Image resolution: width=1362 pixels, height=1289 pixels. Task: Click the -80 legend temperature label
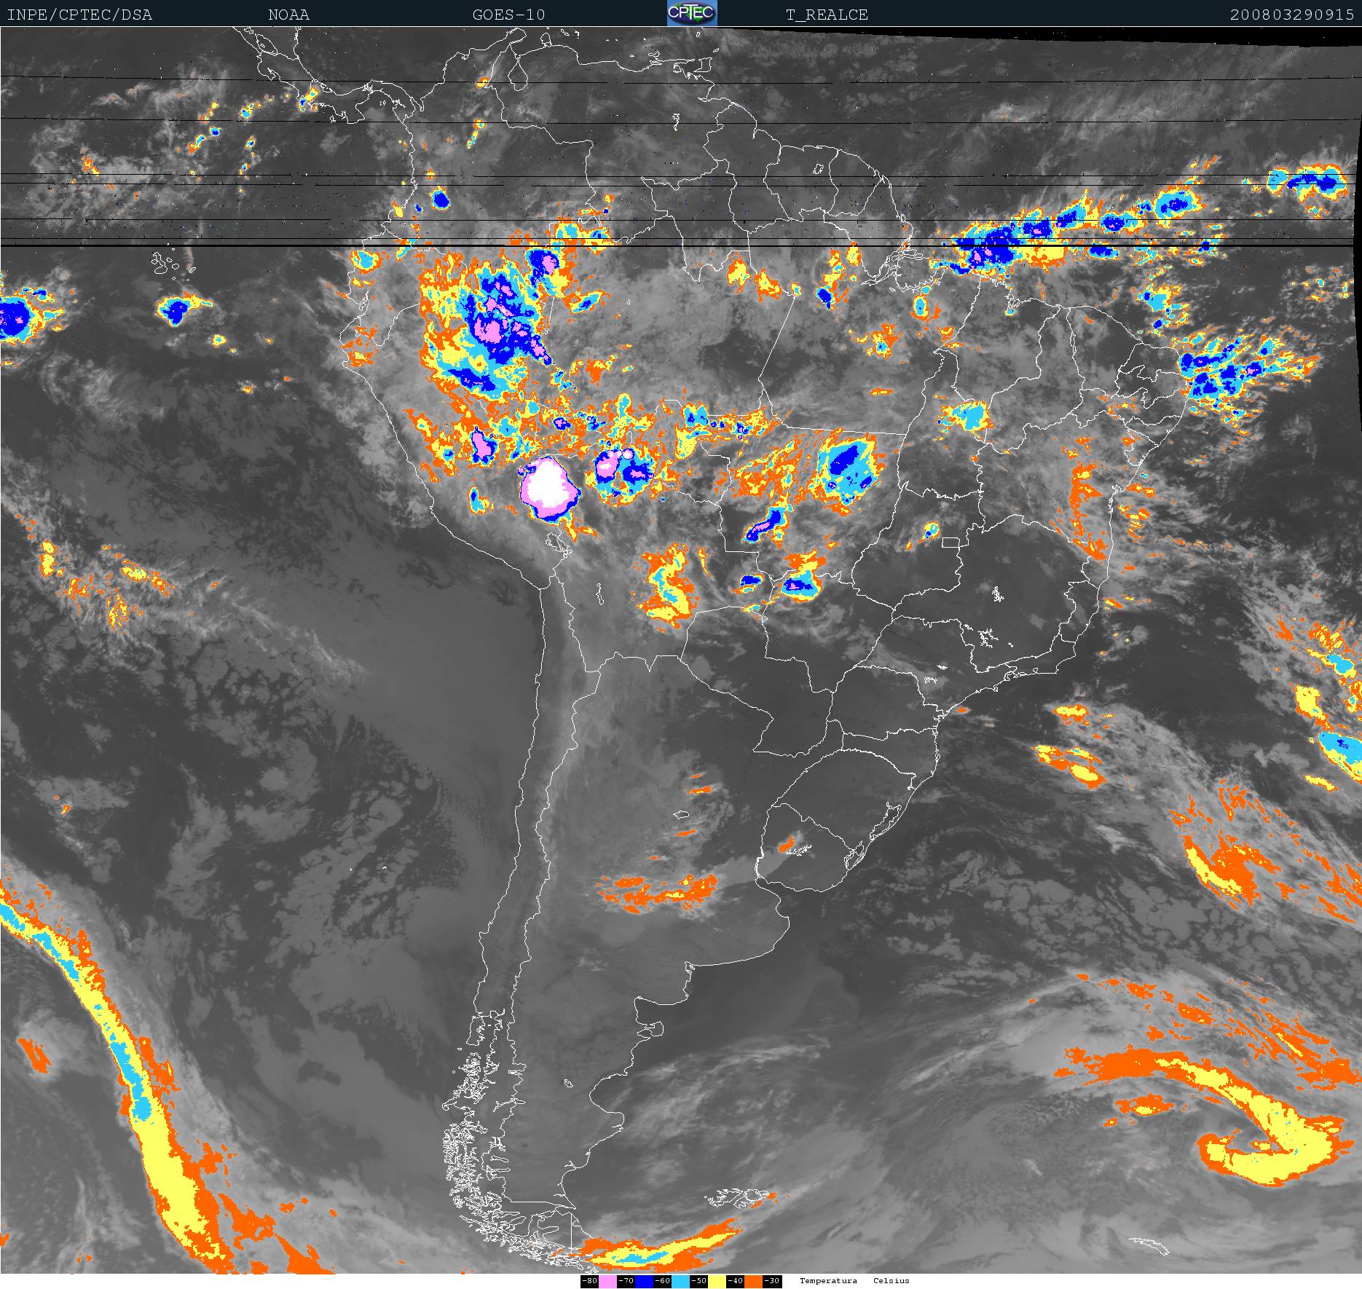point(589,1281)
